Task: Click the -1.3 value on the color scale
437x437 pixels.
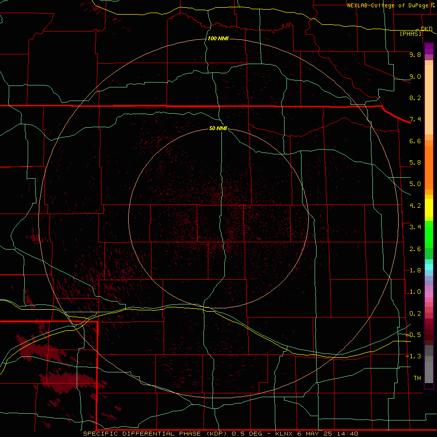Action: pyautogui.click(x=413, y=356)
